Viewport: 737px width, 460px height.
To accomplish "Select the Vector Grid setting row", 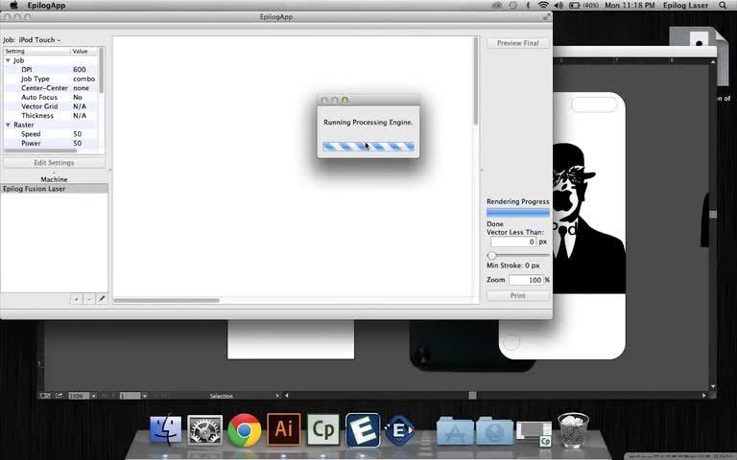I will (51, 106).
